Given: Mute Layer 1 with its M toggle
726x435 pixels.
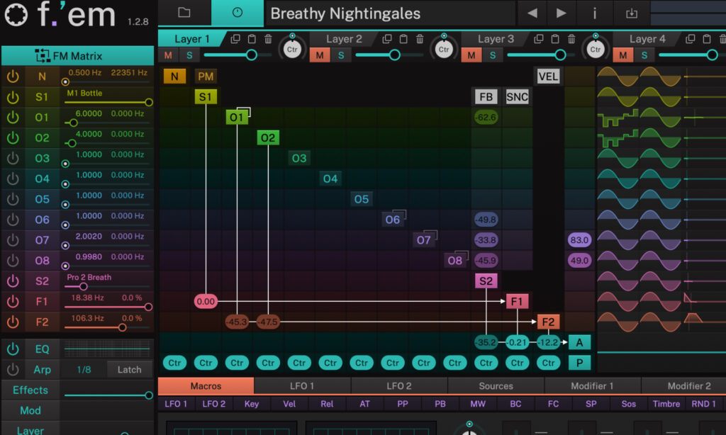Looking at the screenshot, I should tap(169, 54).
